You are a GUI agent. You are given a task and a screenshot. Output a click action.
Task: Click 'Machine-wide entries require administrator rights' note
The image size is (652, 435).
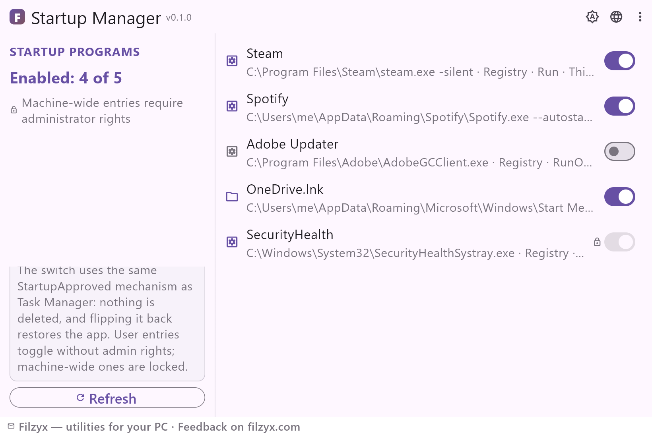(x=102, y=111)
